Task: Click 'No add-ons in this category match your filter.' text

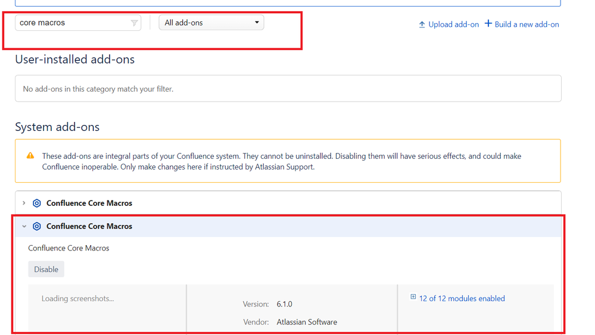Action: click(98, 89)
